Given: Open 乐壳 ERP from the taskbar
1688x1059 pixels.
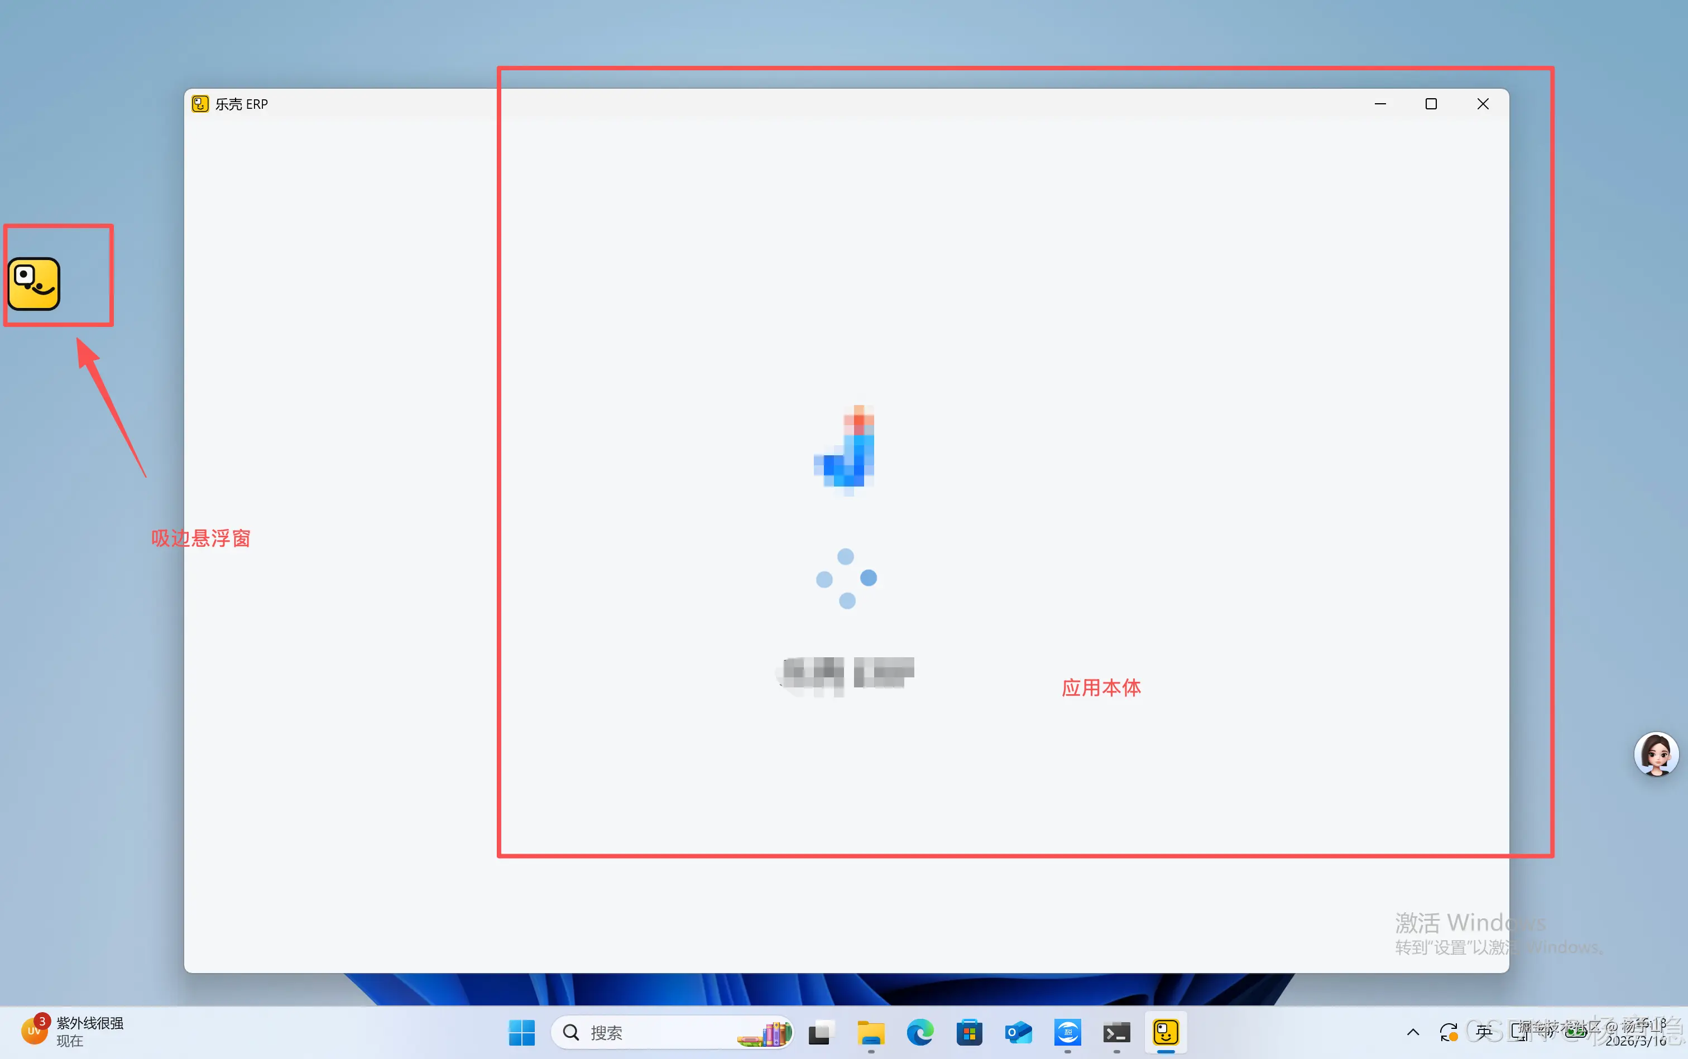Looking at the screenshot, I should pyautogui.click(x=1166, y=1032).
